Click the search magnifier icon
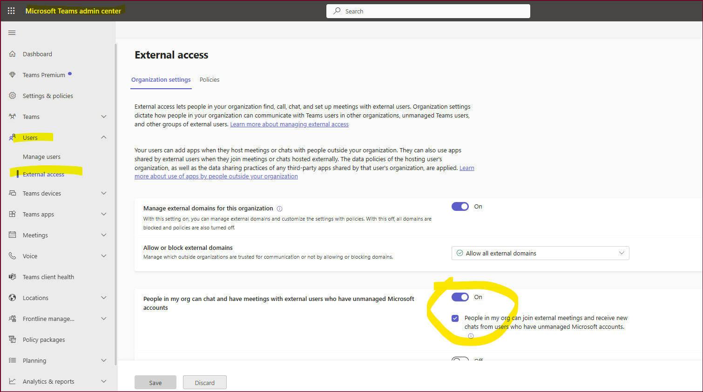 [x=337, y=11]
